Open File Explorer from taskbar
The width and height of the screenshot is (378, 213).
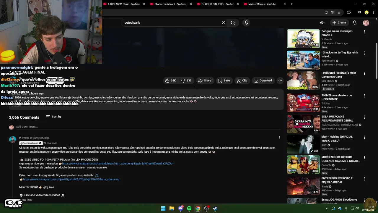pos(172,208)
